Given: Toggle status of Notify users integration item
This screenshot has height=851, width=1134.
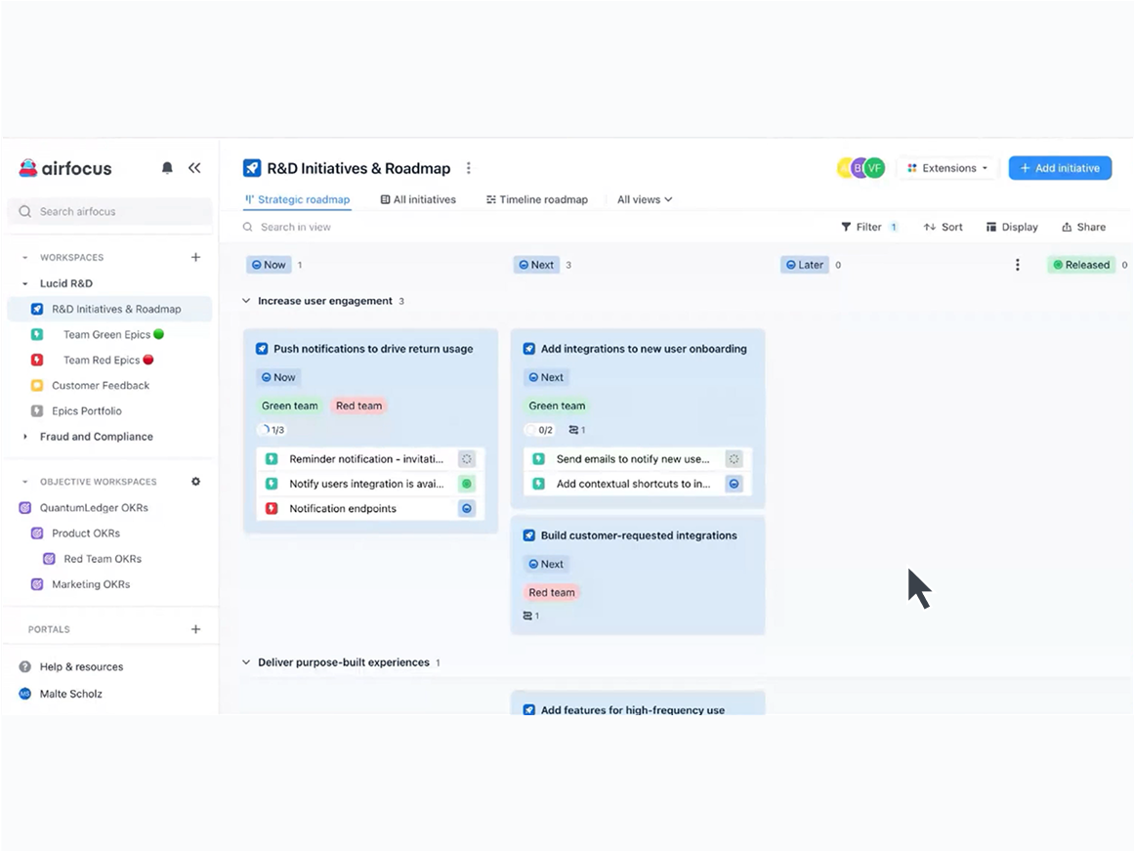Looking at the screenshot, I should click(x=467, y=484).
